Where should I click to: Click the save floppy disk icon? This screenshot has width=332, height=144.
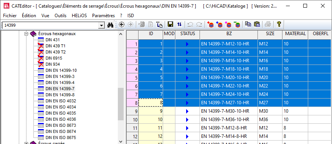[x=170, y=24]
